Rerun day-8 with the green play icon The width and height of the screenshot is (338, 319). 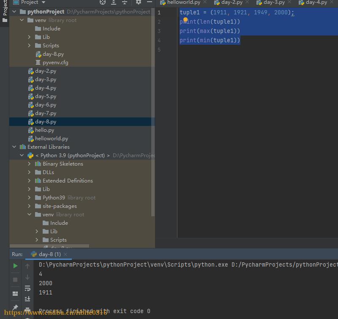(x=15, y=266)
